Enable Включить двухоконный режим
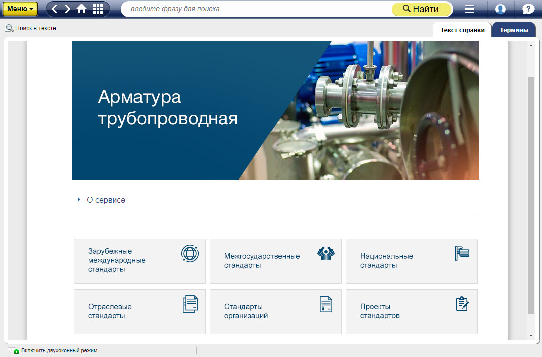Screen dimensions: 542x357 click(x=59, y=351)
